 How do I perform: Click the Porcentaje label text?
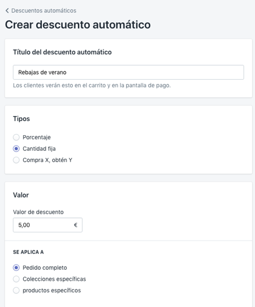pos(37,137)
